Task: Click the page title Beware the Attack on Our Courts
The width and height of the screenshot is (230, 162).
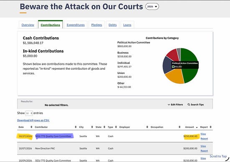Action: pyautogui.click(x=81, y=7)
